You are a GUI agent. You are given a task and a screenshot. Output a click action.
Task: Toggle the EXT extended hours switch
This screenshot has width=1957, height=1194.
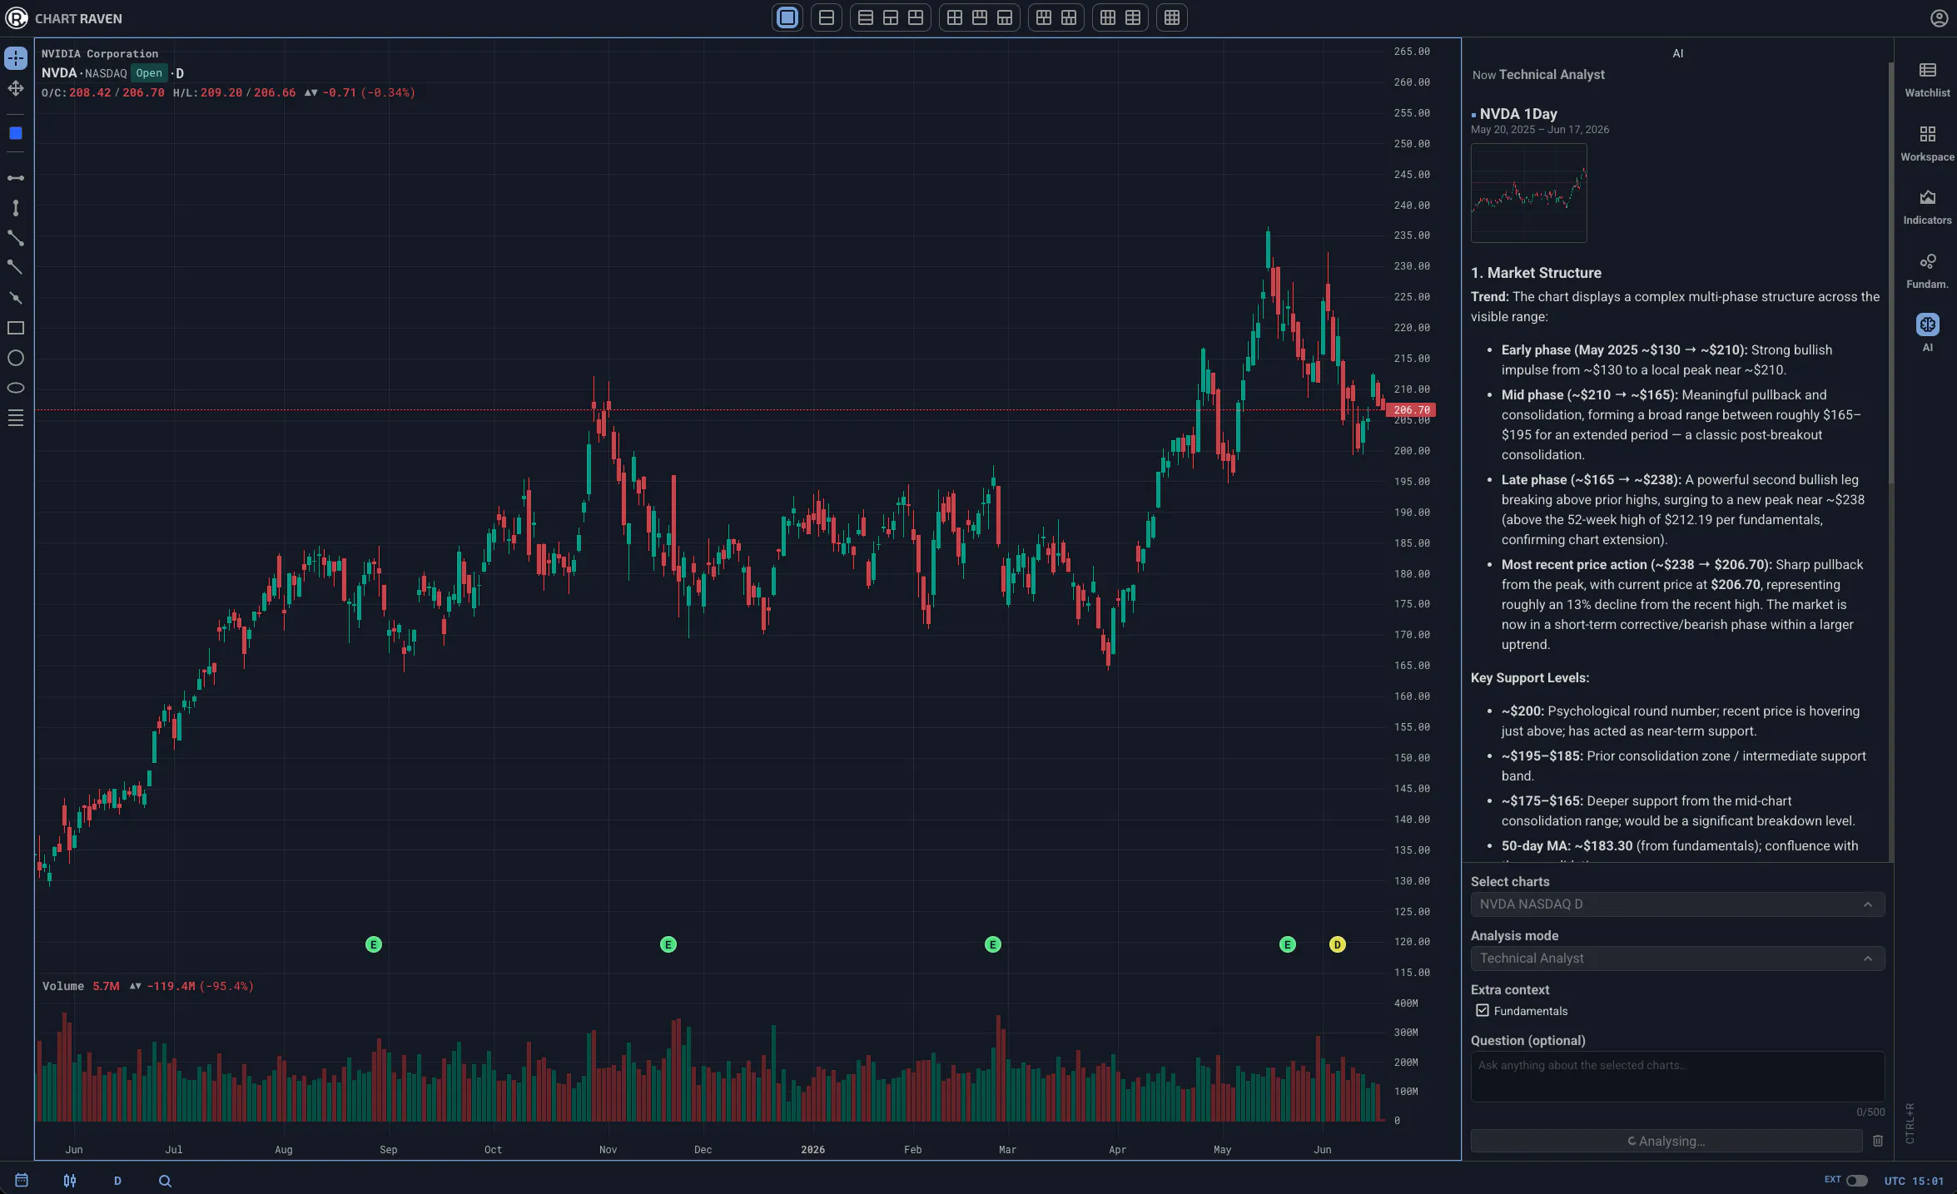point(1856,1181)
